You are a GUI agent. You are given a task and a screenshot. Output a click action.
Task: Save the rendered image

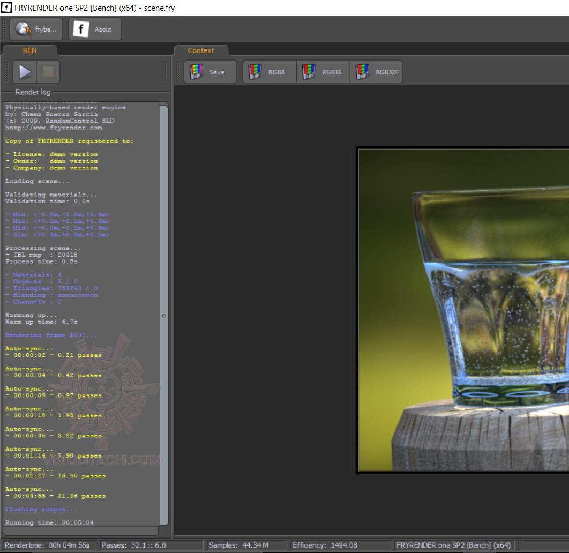[x=211, y=72]
